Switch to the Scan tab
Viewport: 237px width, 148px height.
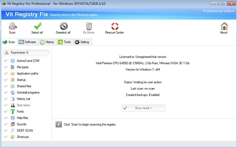(x=9, y=42)
